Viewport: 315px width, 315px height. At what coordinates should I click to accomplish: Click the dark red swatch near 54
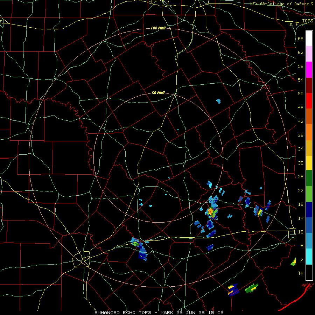tap(309, 85)
